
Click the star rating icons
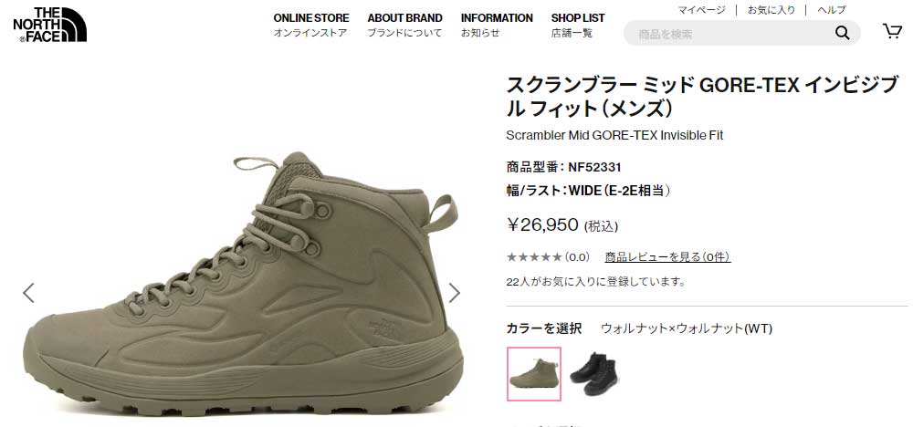coord(534,257)
